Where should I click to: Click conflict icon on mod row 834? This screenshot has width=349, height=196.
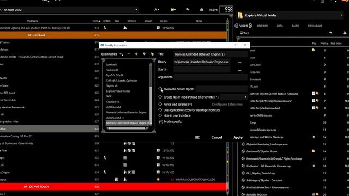point(105,172)
